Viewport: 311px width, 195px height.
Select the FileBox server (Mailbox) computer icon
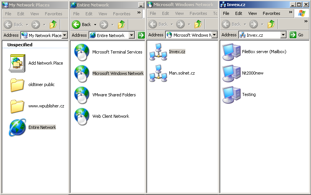coord(231,52)
